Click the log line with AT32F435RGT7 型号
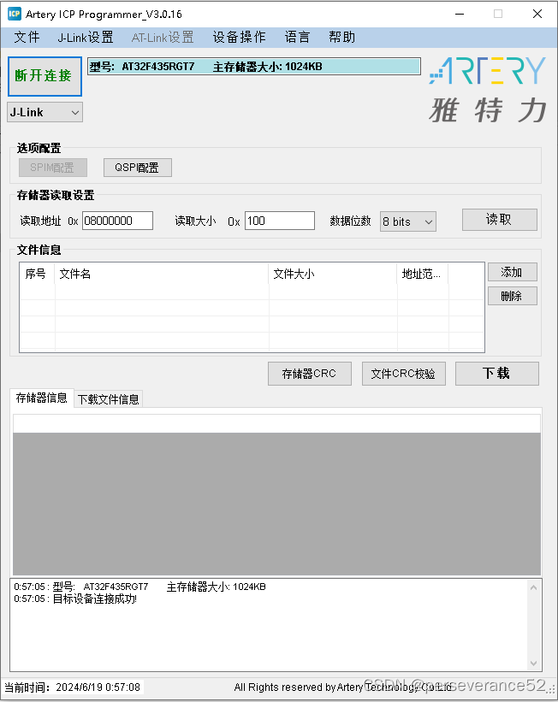 (139, 587)
